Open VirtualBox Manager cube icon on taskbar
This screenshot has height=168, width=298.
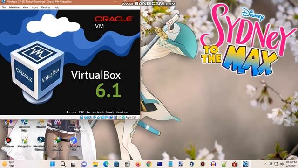(x=191, y=164)
